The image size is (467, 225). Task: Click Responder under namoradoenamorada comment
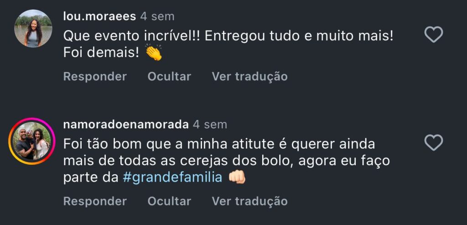(x=95, y=201)
